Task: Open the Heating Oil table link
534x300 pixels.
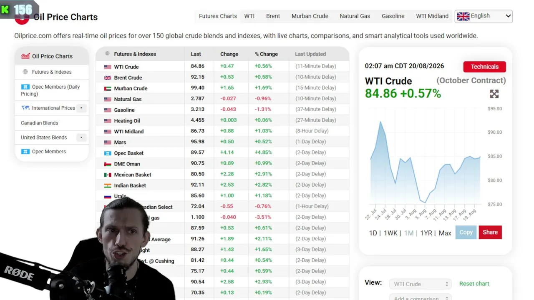Action: (127, 121)
